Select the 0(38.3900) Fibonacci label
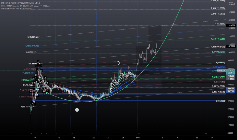 [220, 101]
